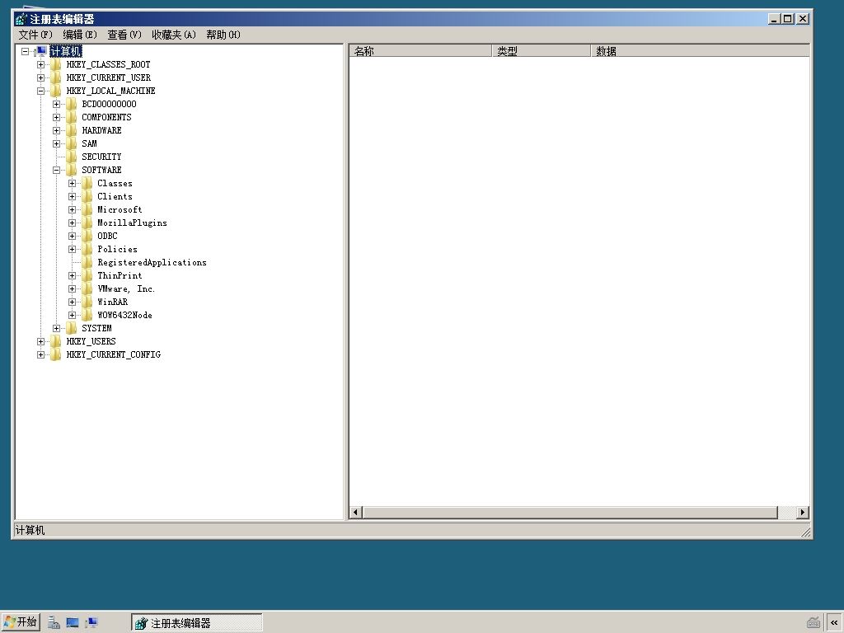The image size is (844, 633).
Task: Select the RegisteredApplications key label
Action: pyautogui.click(x=152, y=263)
